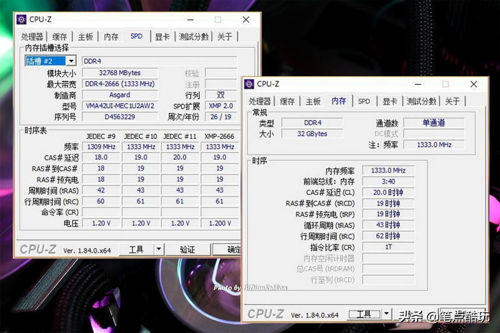Click the 20.0 CAS latency cell under JEDEC #11

pos(180,157)
